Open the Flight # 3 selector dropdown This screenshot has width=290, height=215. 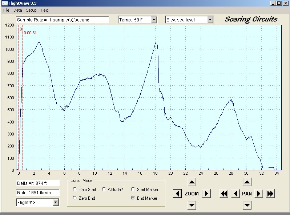[56, 202]
